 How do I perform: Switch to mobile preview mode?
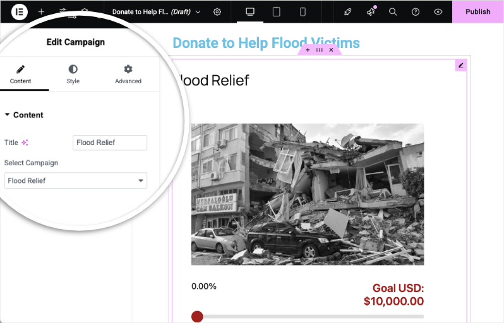point(303,12)
